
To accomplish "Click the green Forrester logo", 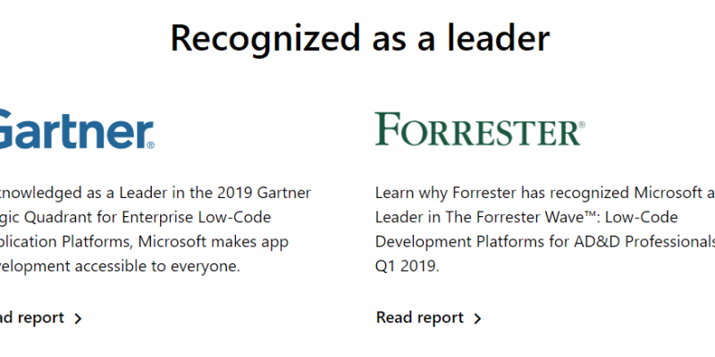I will pos(480,129).
